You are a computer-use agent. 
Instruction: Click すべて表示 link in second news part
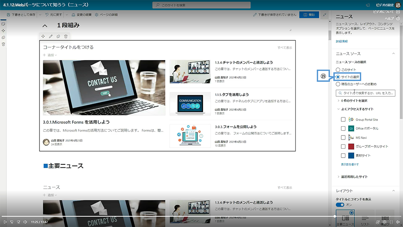[x=285, y=187]
